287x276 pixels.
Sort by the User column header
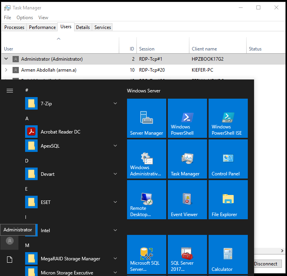[60, 45]
